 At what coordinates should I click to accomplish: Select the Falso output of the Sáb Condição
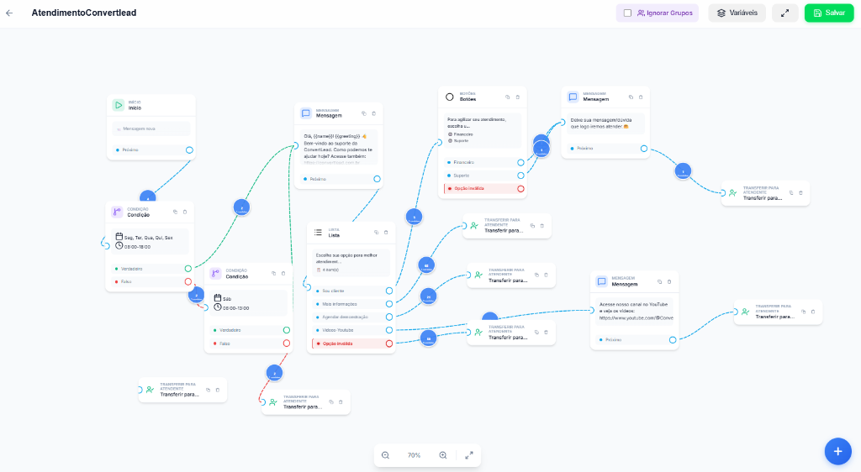[x=287, y=344]
